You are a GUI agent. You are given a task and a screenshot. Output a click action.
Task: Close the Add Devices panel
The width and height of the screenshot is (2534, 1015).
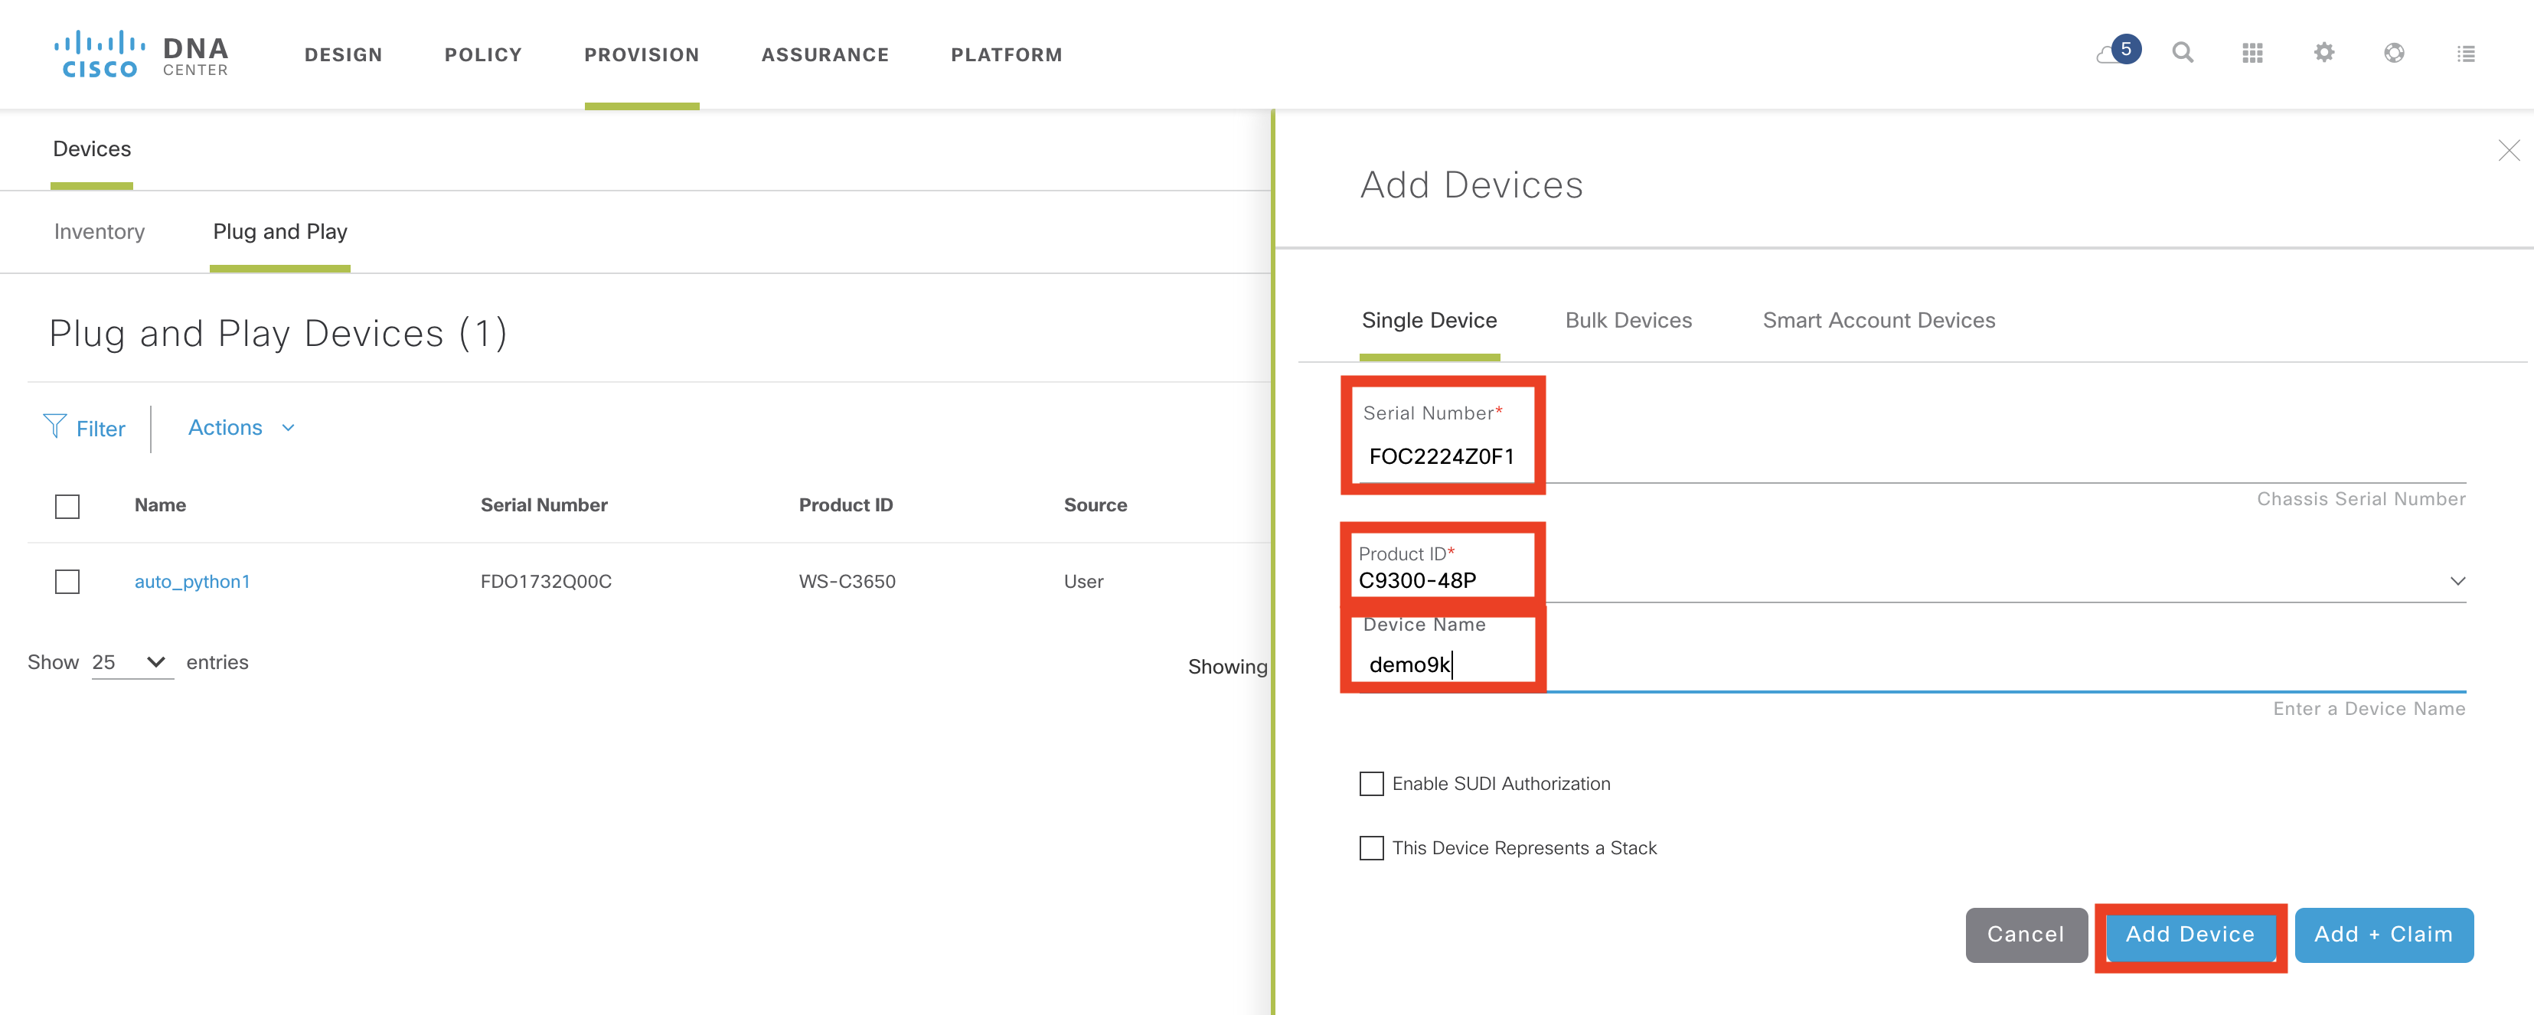2509,151
